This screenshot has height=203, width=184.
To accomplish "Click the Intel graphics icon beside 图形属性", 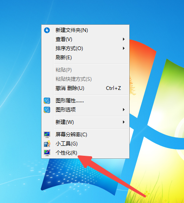I will (x=47, y=101).
